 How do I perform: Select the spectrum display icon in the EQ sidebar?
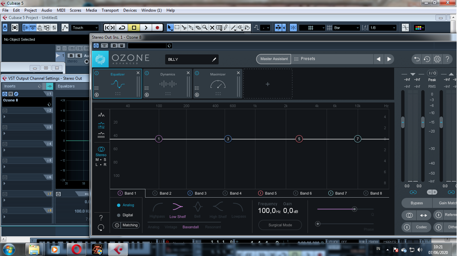click(x=101, y=115)
